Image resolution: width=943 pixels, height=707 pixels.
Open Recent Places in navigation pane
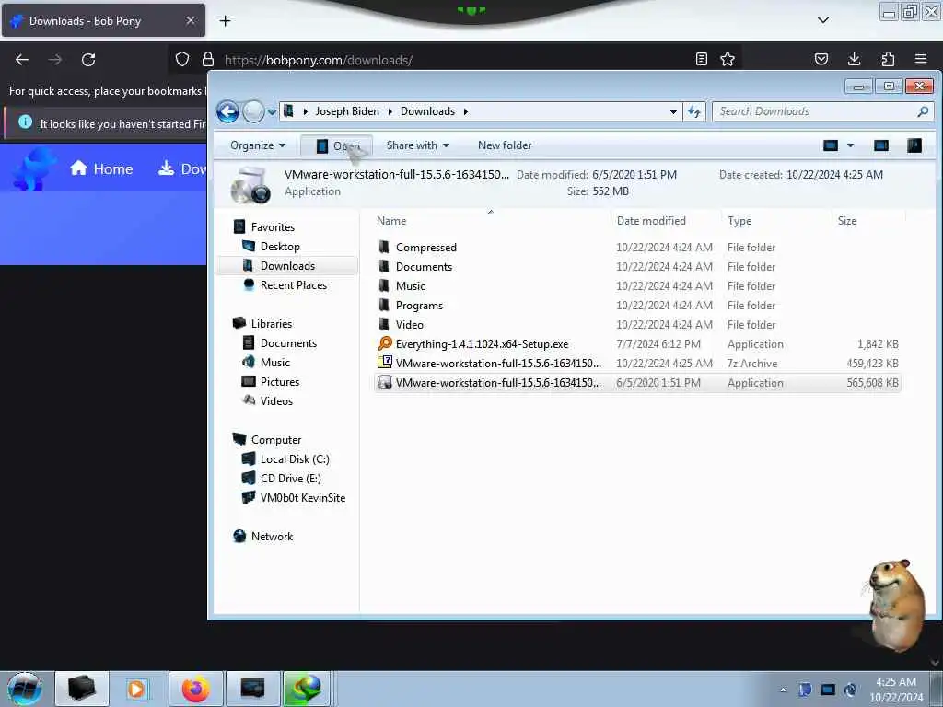click(x=294, y=285)
